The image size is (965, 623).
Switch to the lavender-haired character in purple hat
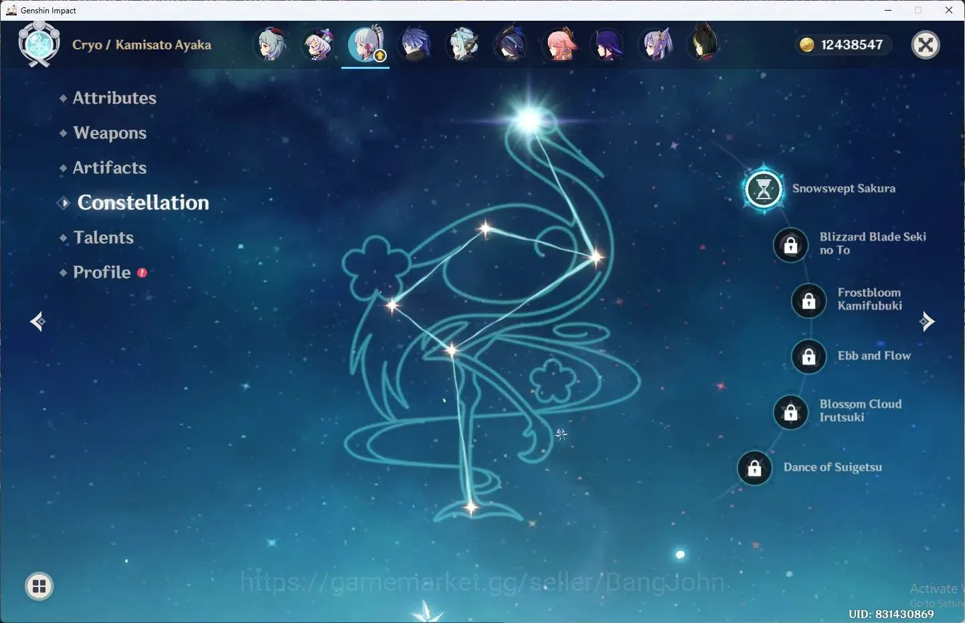(x=319, y=44)
